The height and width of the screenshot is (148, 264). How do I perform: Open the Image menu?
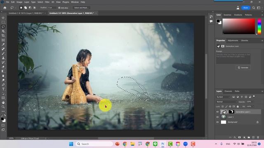tap(19, 2)
